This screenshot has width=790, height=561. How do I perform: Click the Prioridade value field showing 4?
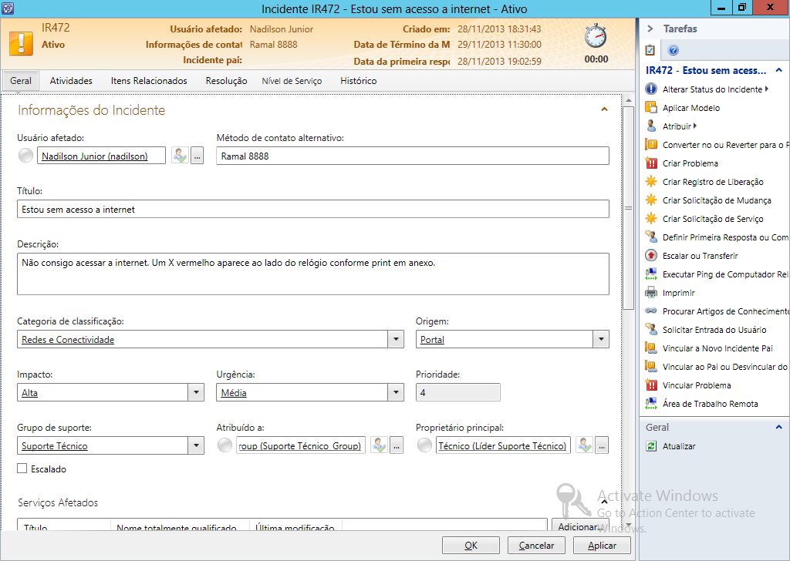point(458,392)
